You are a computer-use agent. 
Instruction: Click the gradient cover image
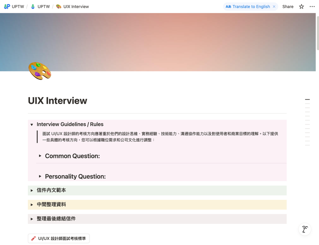coord(170,41)
